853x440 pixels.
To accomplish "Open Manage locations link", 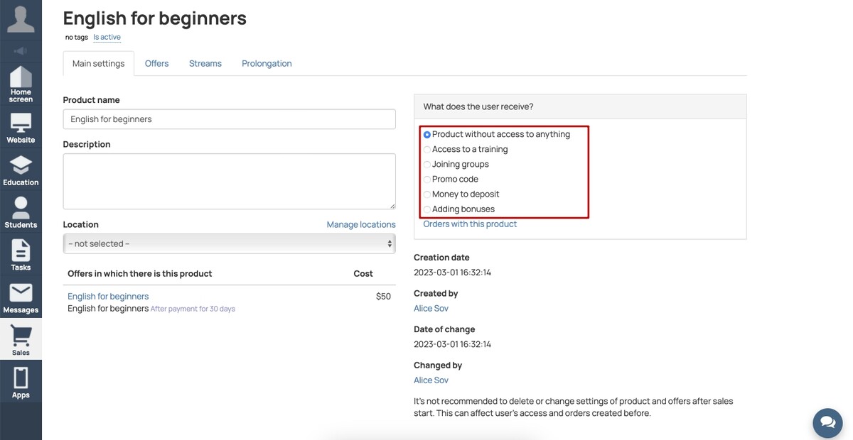I will click(x=361, y=224).
